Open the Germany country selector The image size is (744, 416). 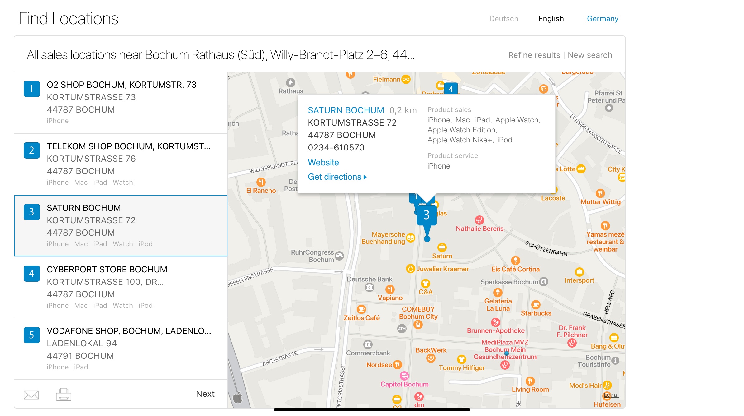click(602, 19)
